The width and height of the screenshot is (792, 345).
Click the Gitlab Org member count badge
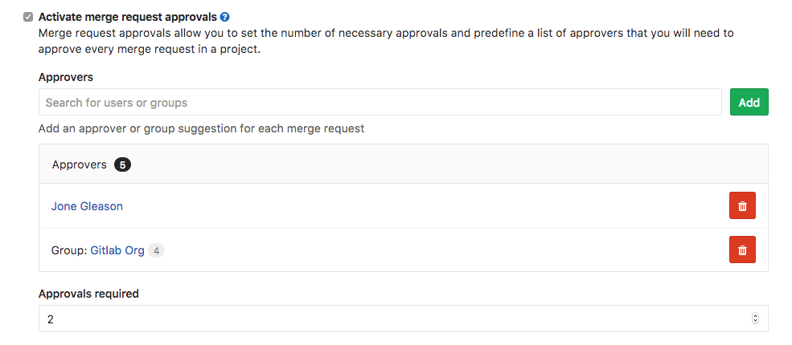(x=157, y=250)
